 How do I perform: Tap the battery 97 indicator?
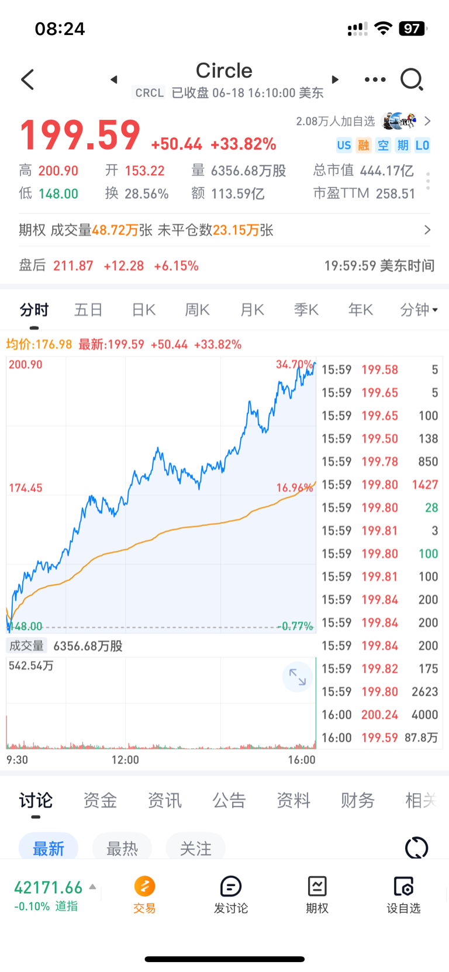click(x=413, y=28)
